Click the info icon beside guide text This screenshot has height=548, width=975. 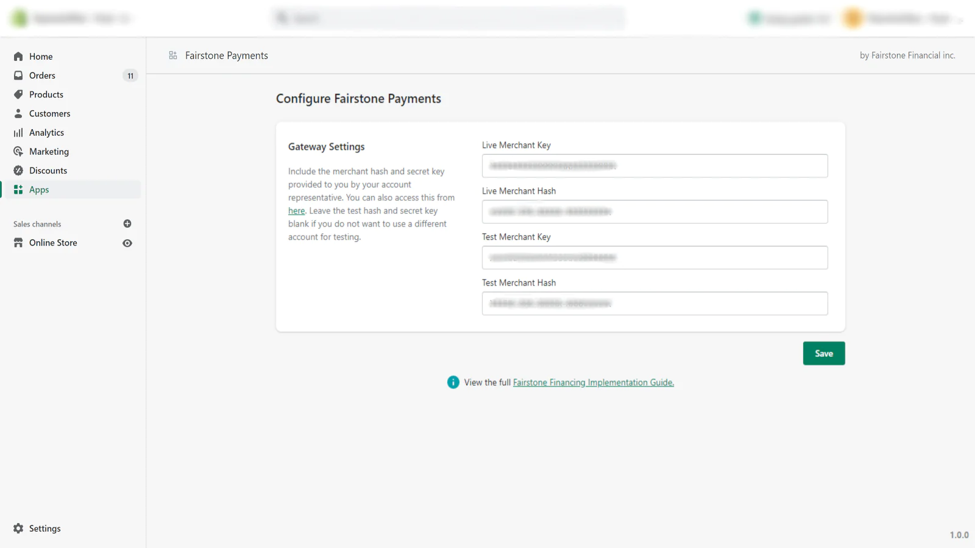[x=453, y=382]
